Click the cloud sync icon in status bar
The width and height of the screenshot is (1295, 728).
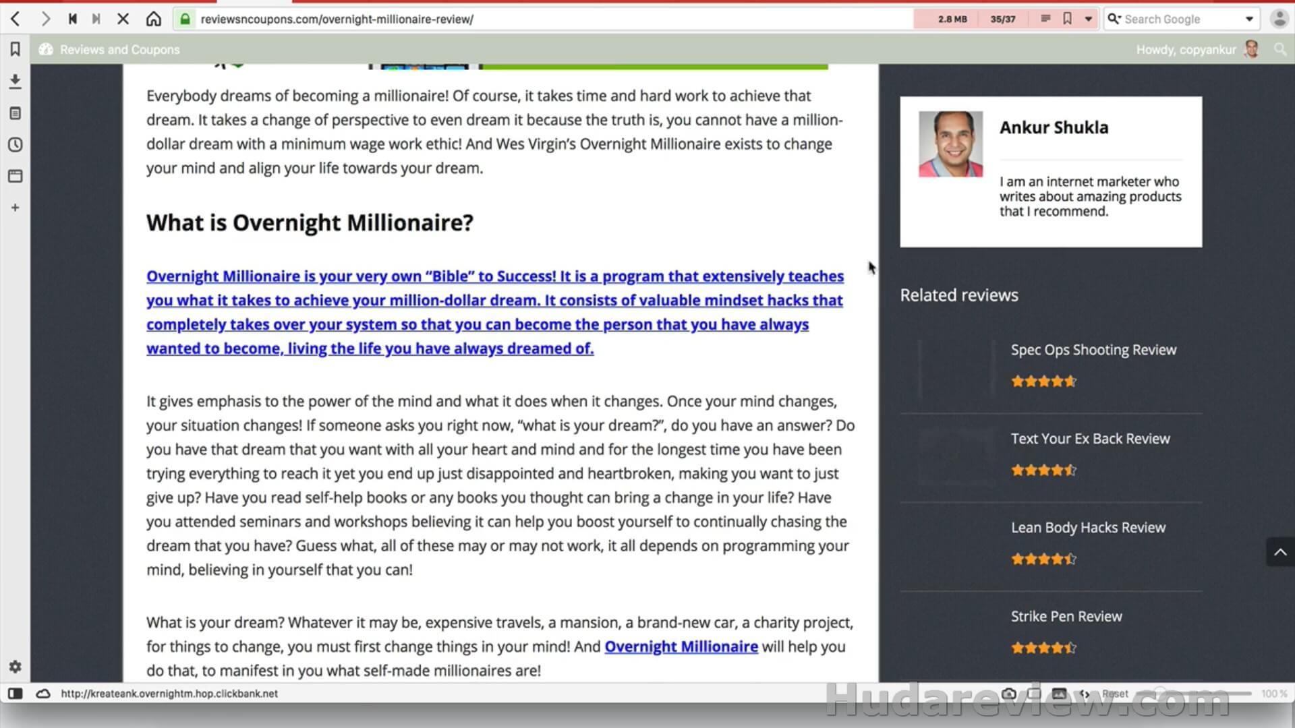[43, 694]
